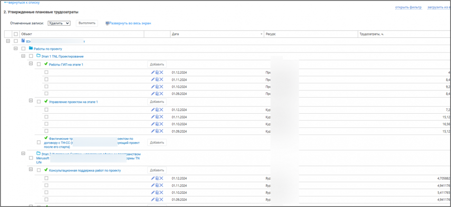Click edit pencil for 01.12.2024 under Работы ГИП
Image resolution: width=451 pixels, height=207 pixels.
(153, 72)
